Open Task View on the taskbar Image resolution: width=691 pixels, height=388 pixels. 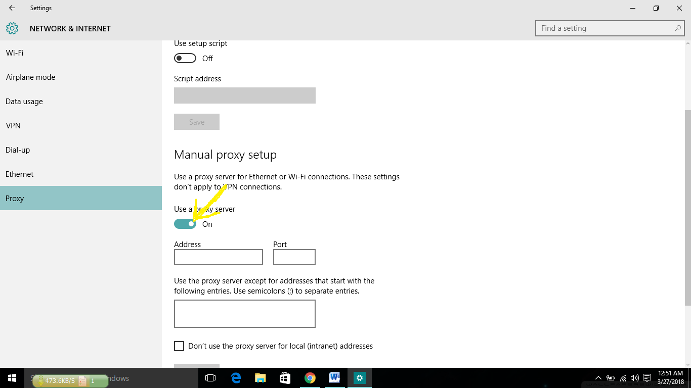210,378
